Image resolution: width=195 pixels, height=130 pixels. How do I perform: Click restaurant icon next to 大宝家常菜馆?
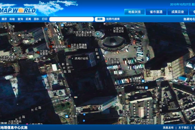[x=38, y=53]
